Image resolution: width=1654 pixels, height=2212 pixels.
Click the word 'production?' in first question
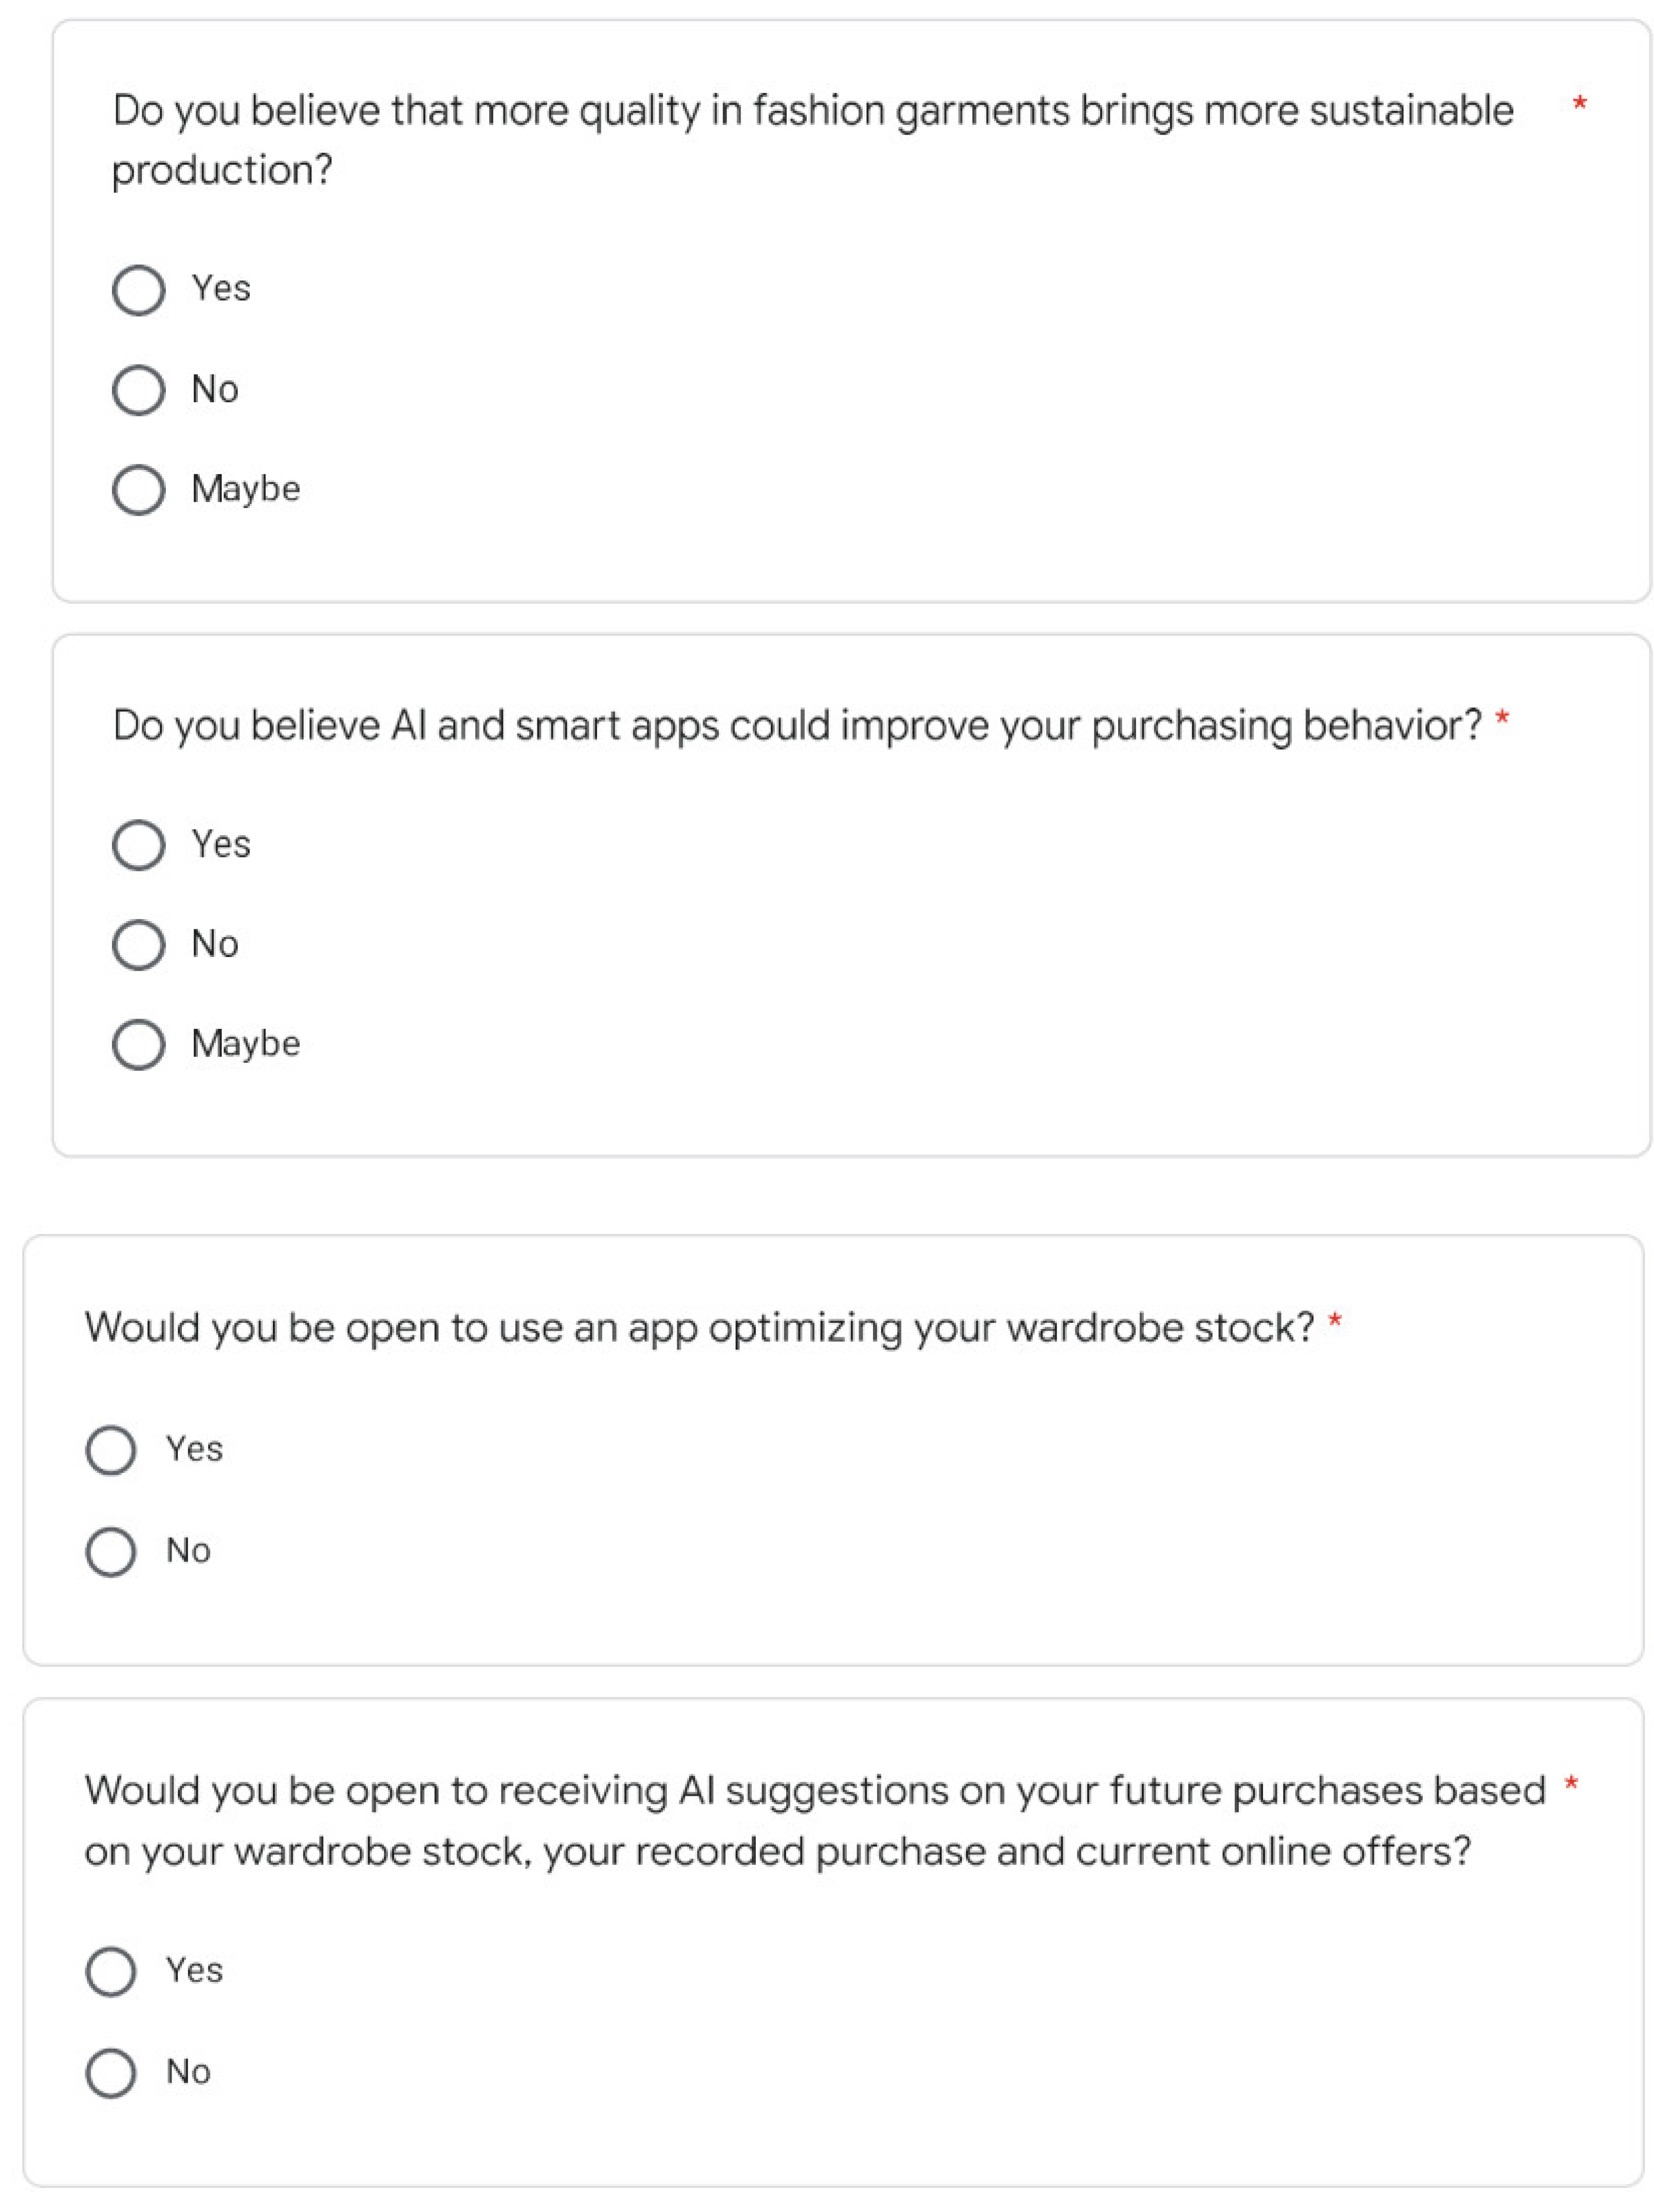[x=222, y=171]
